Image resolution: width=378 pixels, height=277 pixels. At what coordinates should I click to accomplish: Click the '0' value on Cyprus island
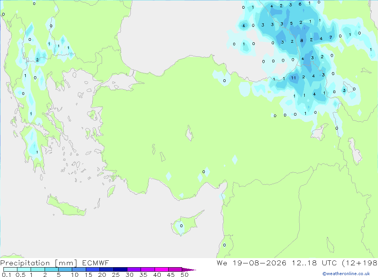(x=181, y=226)
